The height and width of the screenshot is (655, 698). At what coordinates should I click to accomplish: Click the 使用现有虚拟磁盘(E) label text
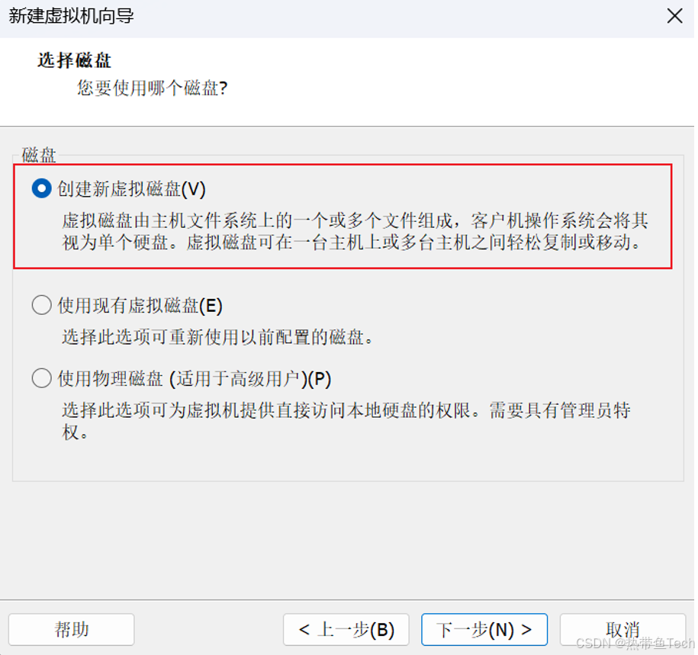[140, 306]
